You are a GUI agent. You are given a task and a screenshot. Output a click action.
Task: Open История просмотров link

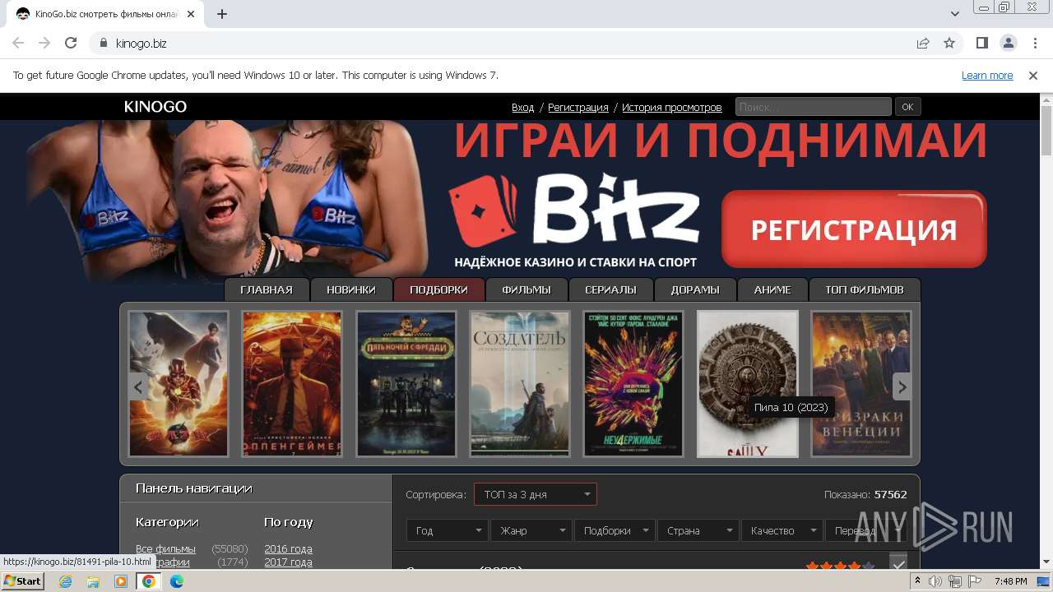672,107
